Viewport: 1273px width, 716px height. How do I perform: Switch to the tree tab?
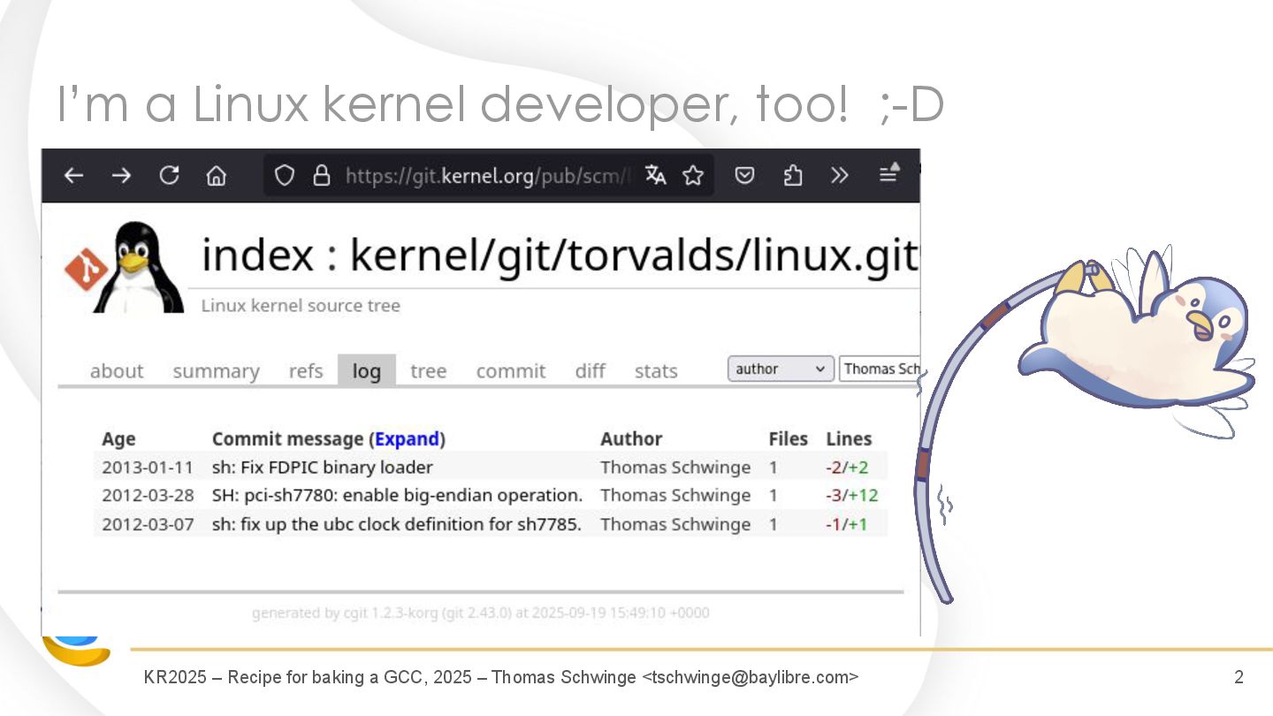pyautogui.click(x=429, y=371)
